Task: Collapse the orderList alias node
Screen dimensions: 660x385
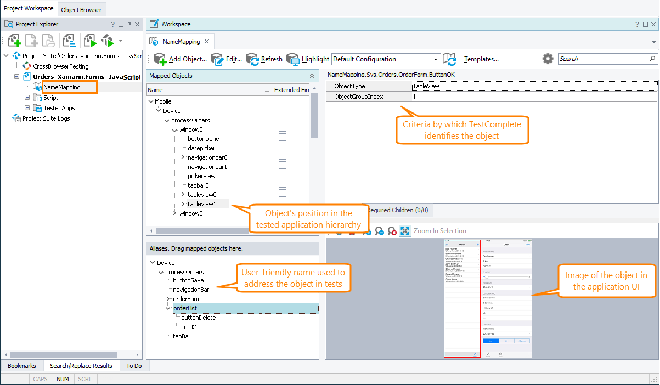Action: [168, 308]
